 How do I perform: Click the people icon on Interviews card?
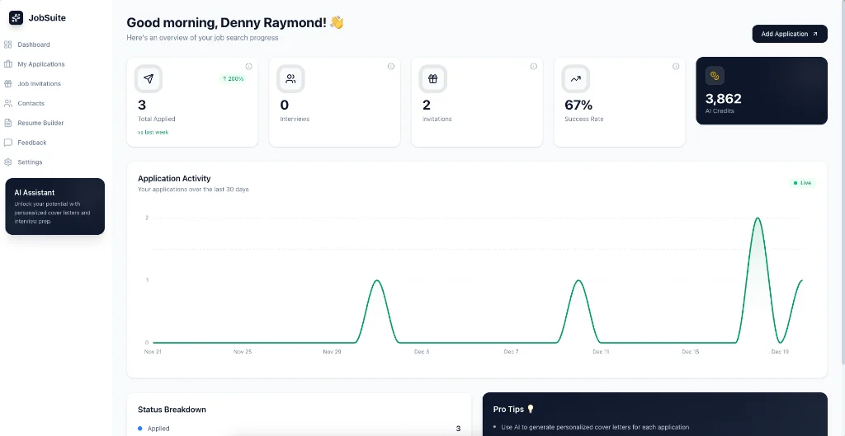[290, 79]
